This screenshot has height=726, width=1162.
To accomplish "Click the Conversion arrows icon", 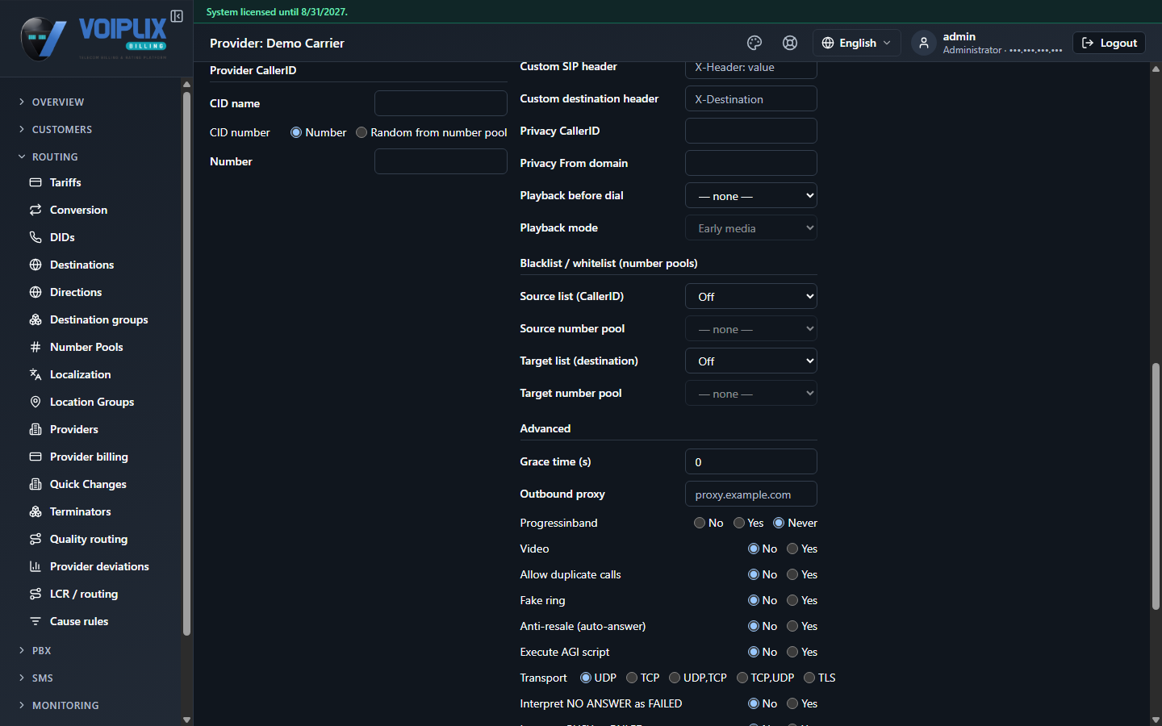I will point(36,210).
